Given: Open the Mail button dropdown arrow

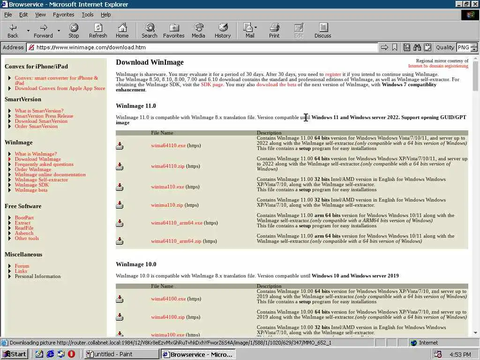Looking at the screenshot, I should 255,28.
